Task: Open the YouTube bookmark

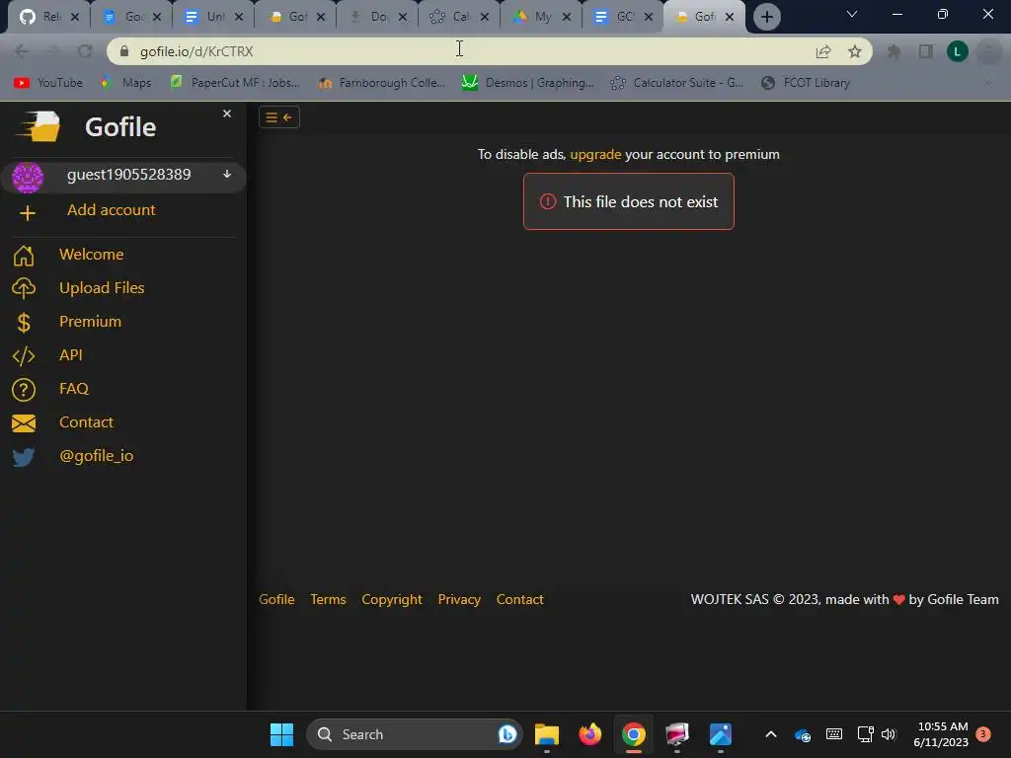Action: point(48,83)
